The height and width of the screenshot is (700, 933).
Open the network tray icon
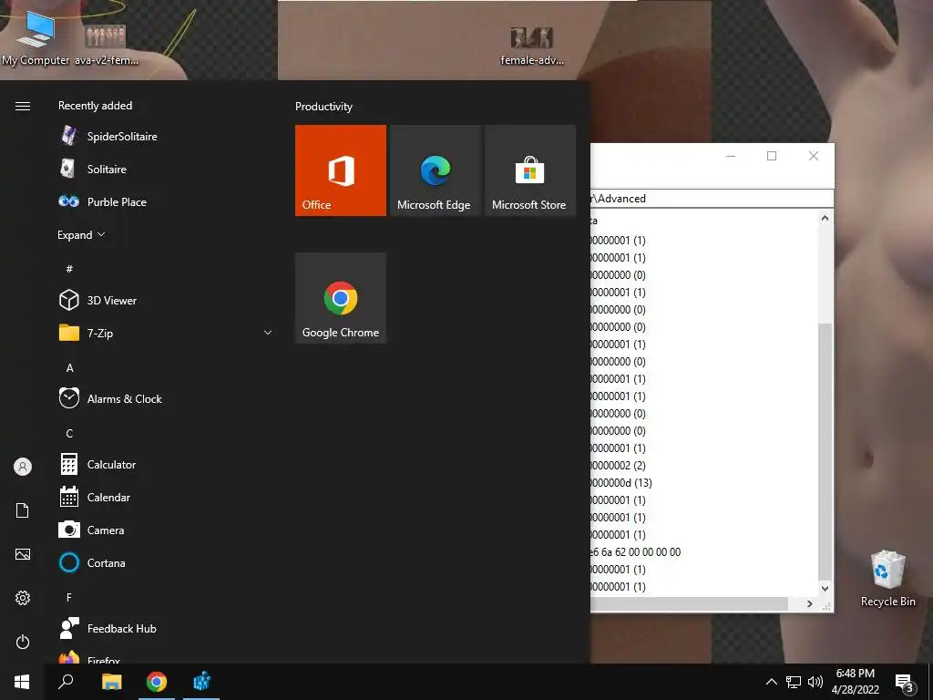pyautogui.click(x=794, y=682)
